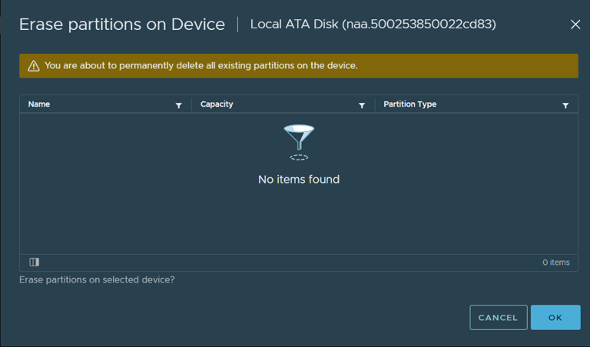Click the Local ATA Disk device name
This screenshot has width=590, height=347.
pyautogui.click(x=373, y=25)
